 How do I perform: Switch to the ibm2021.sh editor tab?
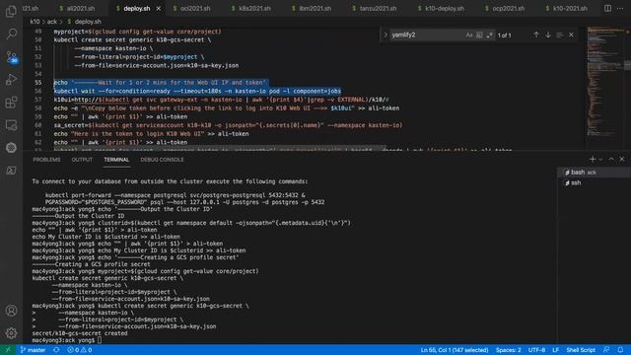tap(315, 8)
